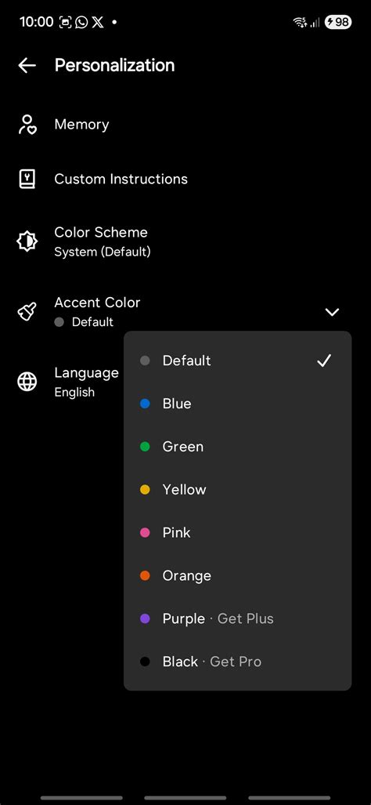Tap the gray dot in the Default menu row
The image size is (371, 805).
[145, 361]
